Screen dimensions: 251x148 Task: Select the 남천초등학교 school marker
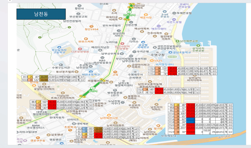(x=91, y=72)
